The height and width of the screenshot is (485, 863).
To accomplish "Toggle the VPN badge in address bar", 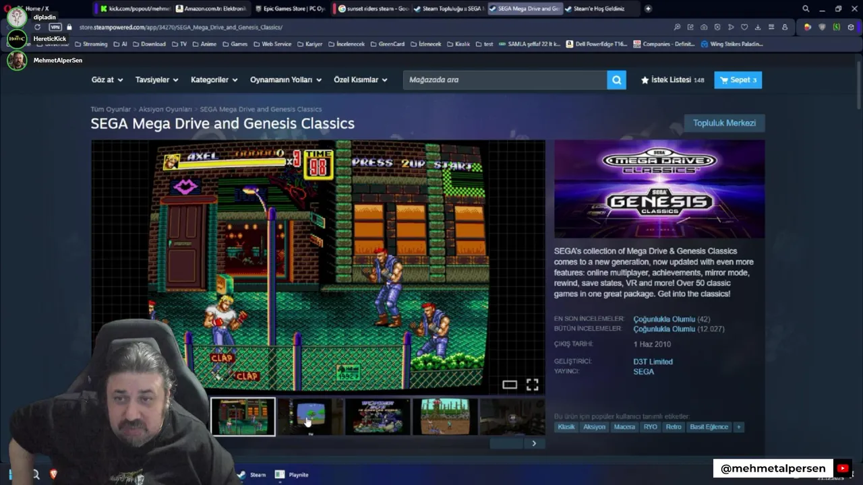I will pos(55,27).
